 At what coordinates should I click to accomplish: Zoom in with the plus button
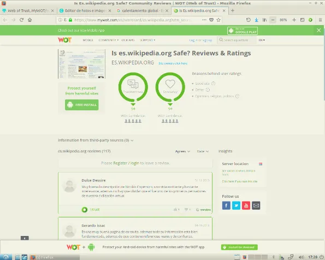pyautogui.click(x=294, y=20)
